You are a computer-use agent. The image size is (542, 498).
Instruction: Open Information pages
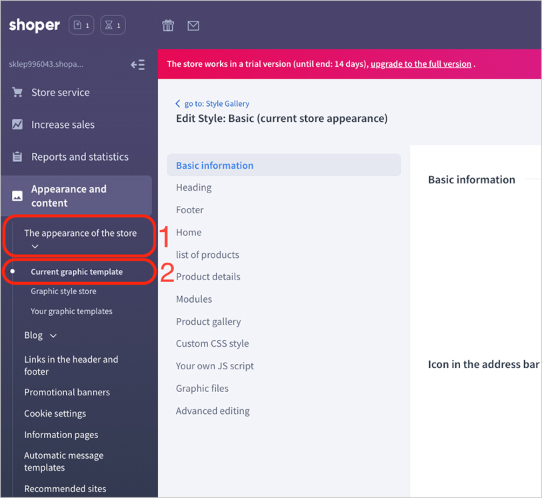point(61,435)
